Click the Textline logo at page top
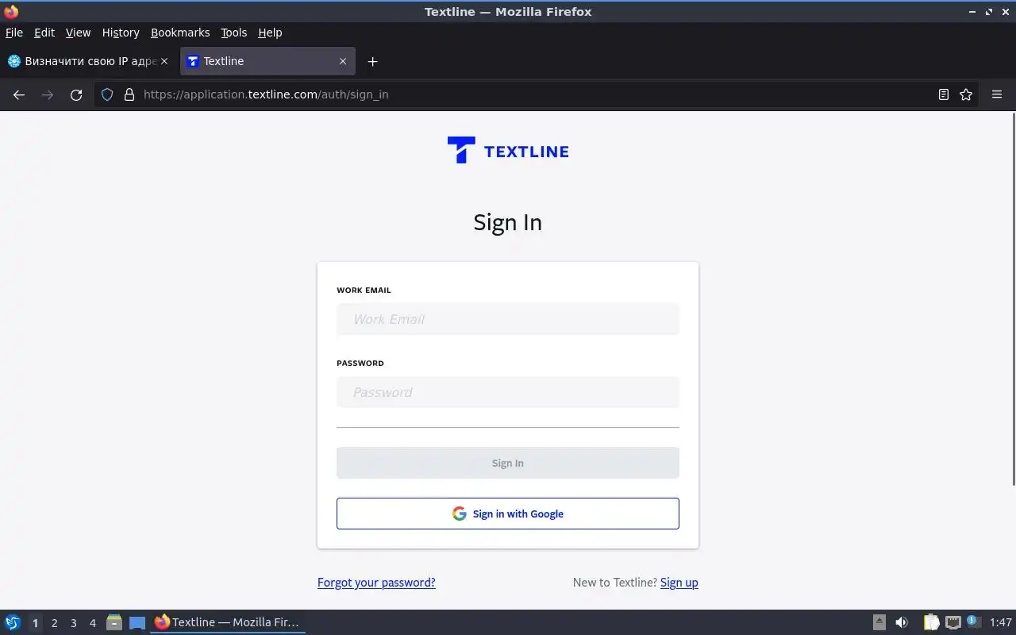 (x=508, y=151)
